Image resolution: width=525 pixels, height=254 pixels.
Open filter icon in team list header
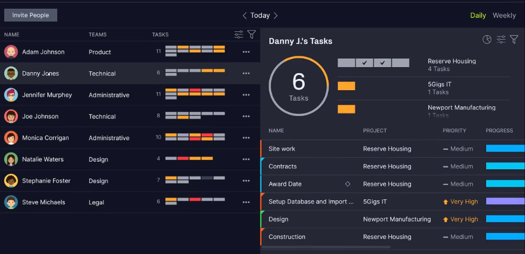pyautogui.click(x=251, y=35)
